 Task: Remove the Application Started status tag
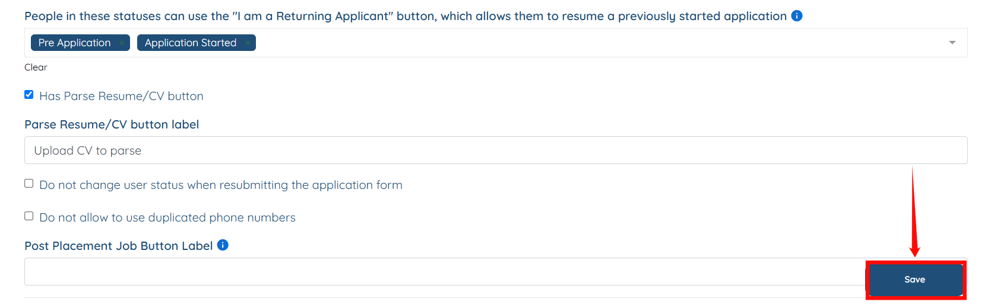(248, 43)
